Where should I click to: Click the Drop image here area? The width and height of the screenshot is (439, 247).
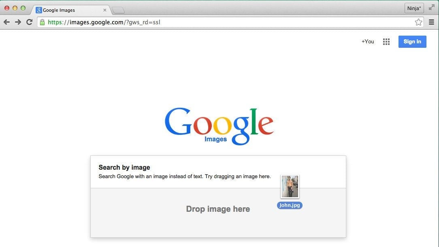[218, 213]
